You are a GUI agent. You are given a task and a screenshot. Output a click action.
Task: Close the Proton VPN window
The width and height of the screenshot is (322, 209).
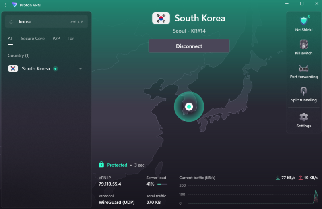click(x=317, y=4)
